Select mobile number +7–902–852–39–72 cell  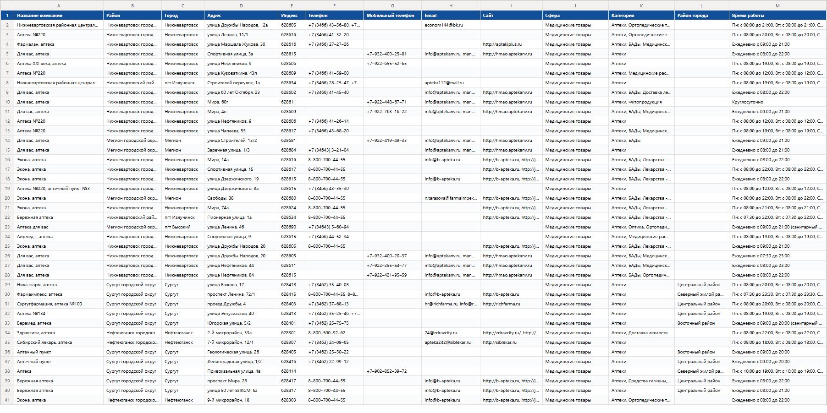click(392, 371)
